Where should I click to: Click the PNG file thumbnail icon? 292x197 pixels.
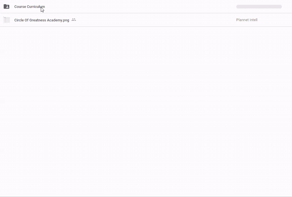(x=6, y=20)
